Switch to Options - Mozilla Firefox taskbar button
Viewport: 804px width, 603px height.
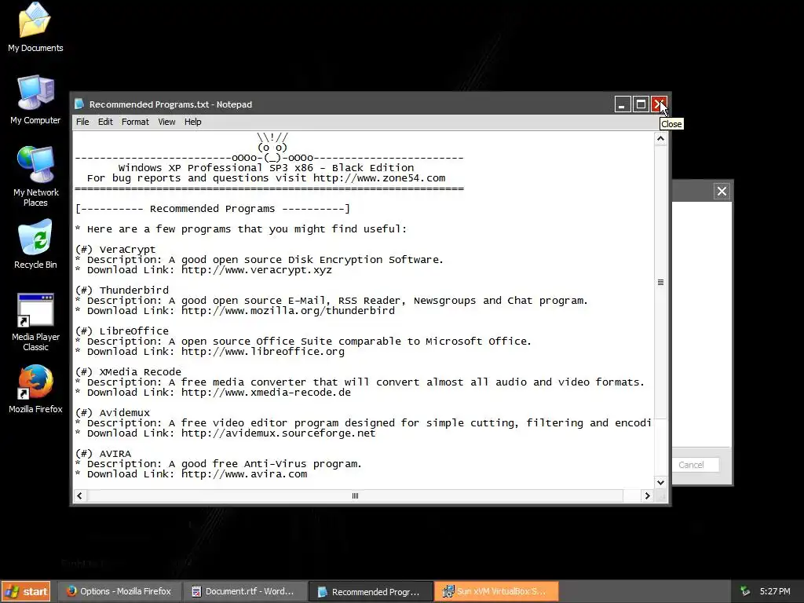(119, 591)
